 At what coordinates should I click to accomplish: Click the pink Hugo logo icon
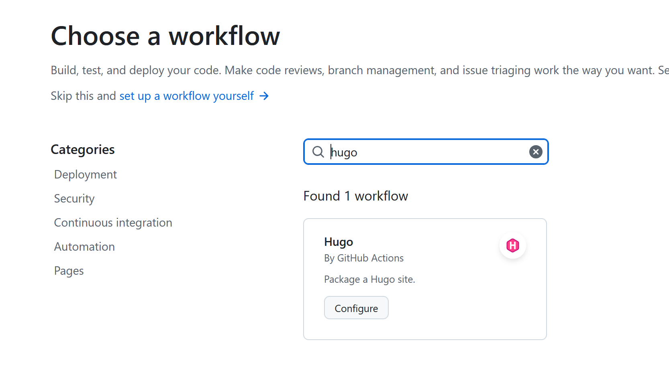click(x=513, y=245)
